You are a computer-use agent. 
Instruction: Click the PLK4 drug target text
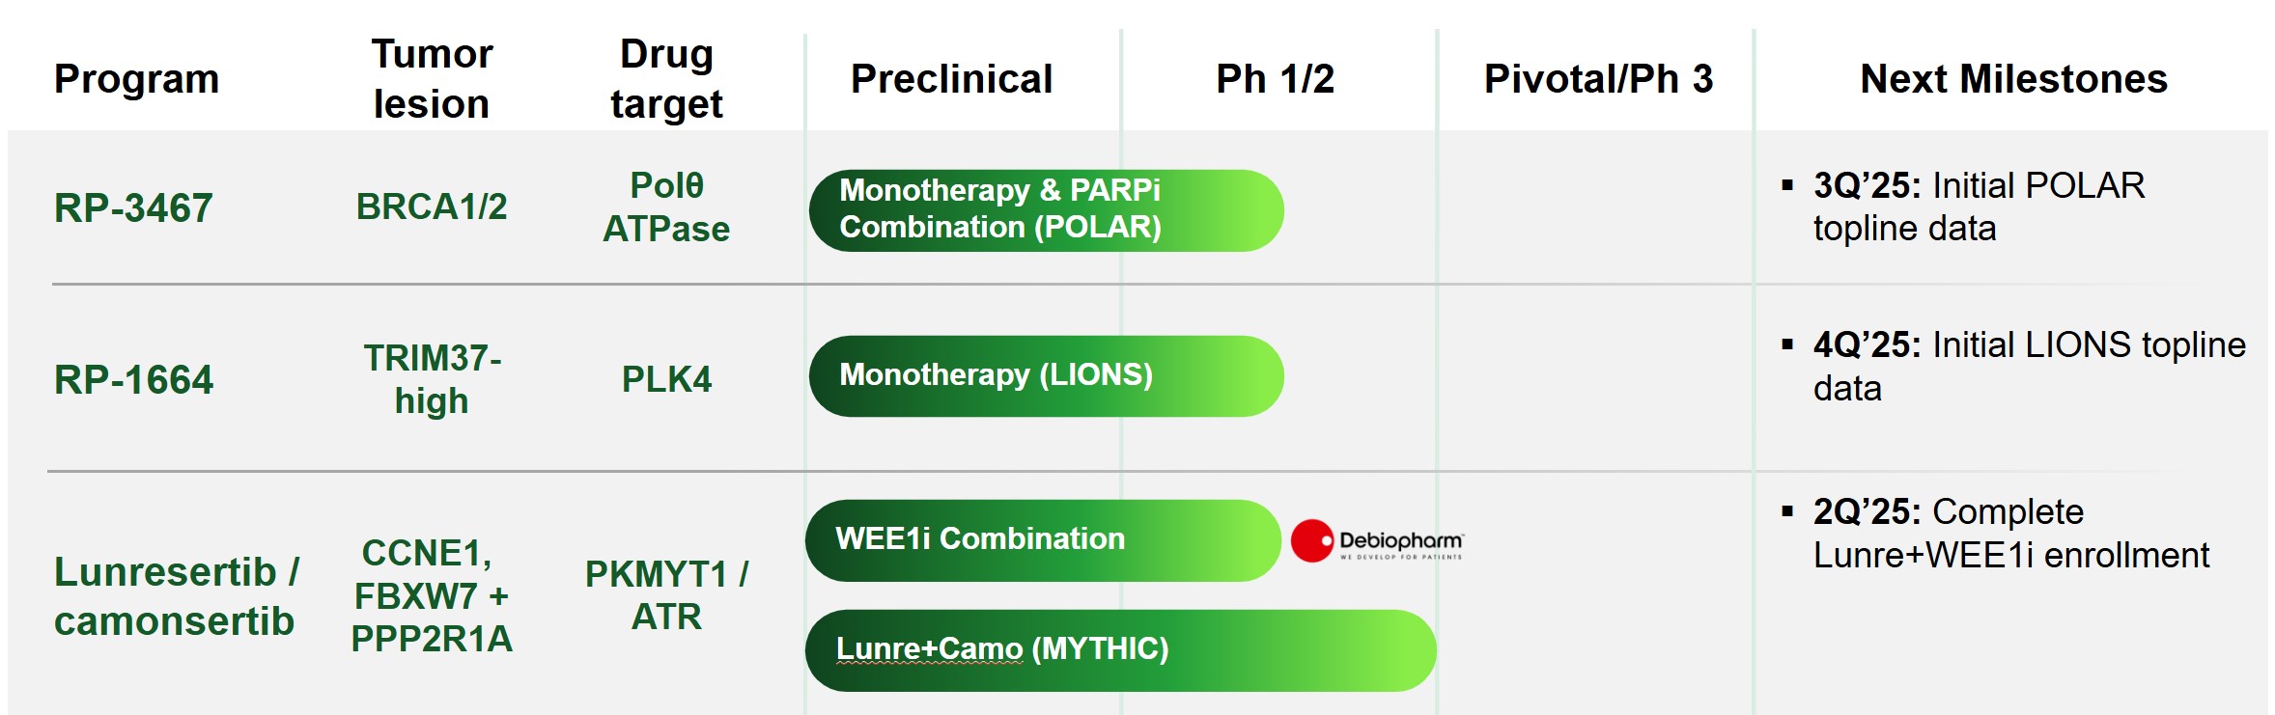666,379
